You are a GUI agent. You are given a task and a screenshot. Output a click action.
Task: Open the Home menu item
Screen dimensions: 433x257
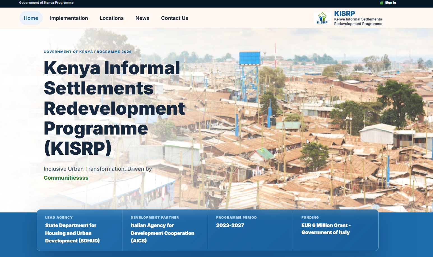(31, 18)
